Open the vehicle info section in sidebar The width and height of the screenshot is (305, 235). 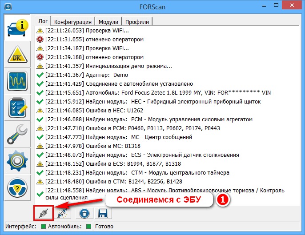click(x=17, y=28)
